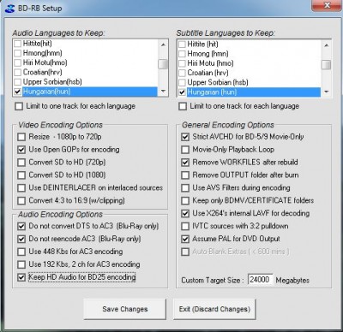This screenshot has height=332, width=343.
Task: Check Hmong (hmn) in the subtitle languages list
Action: 182,54
